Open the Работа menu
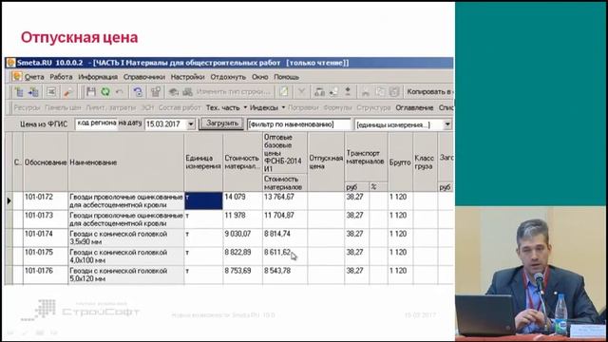 (61, 77)
